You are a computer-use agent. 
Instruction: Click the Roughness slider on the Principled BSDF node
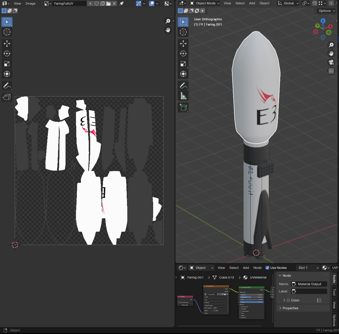(251, 297)
